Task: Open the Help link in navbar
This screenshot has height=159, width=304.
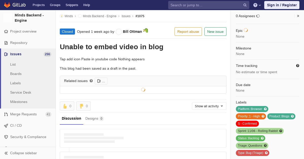Action: [x=87, y=5]
